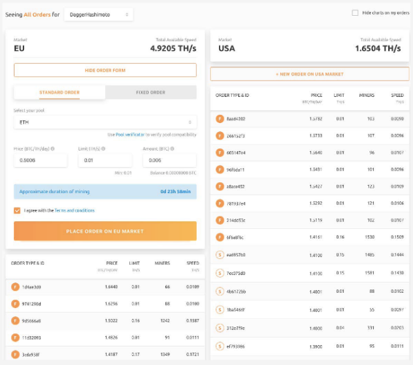Uncheck the agree to Terms and conditions box
The height and width of the screenshot is (365, 413).
17,210
